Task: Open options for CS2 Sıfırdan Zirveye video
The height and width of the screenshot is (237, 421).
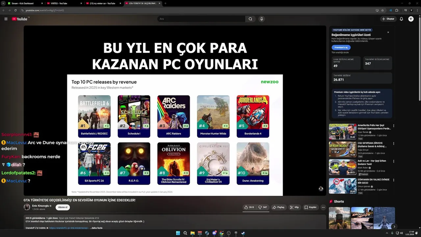Action: click(x=393, y=144)
